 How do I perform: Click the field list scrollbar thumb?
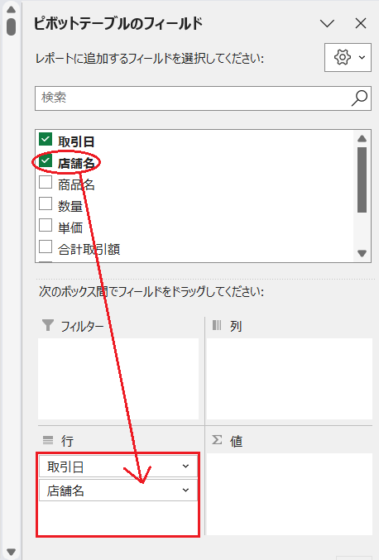(362, 180)
